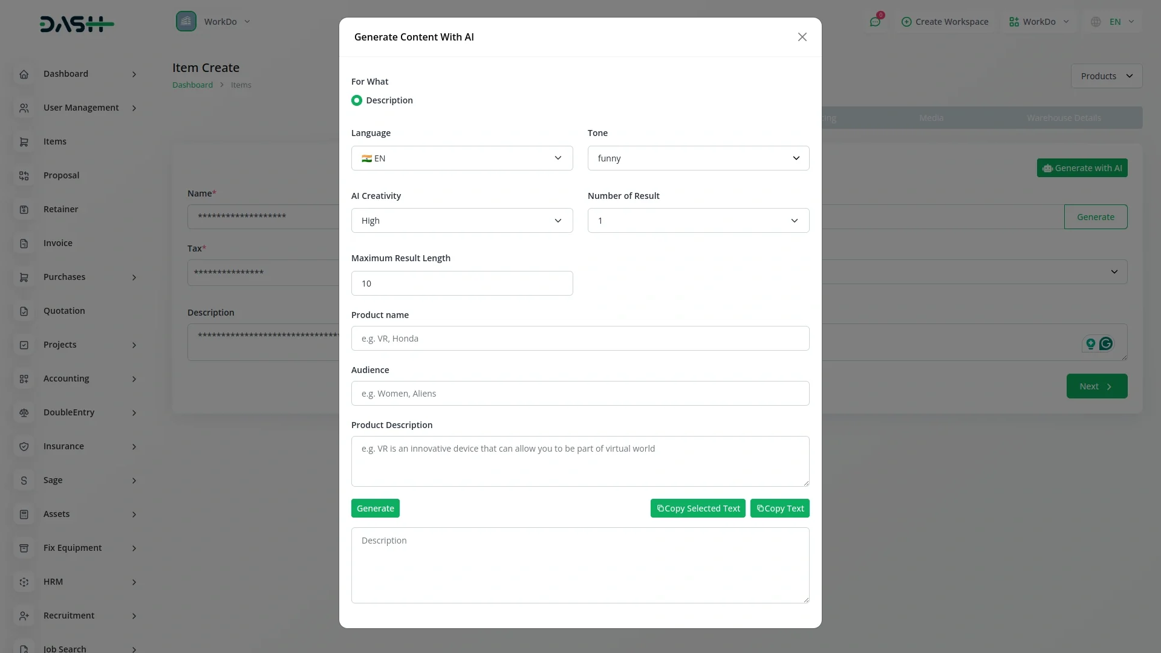Open the Tone dropdown showing funny

[x=698, y=158]
